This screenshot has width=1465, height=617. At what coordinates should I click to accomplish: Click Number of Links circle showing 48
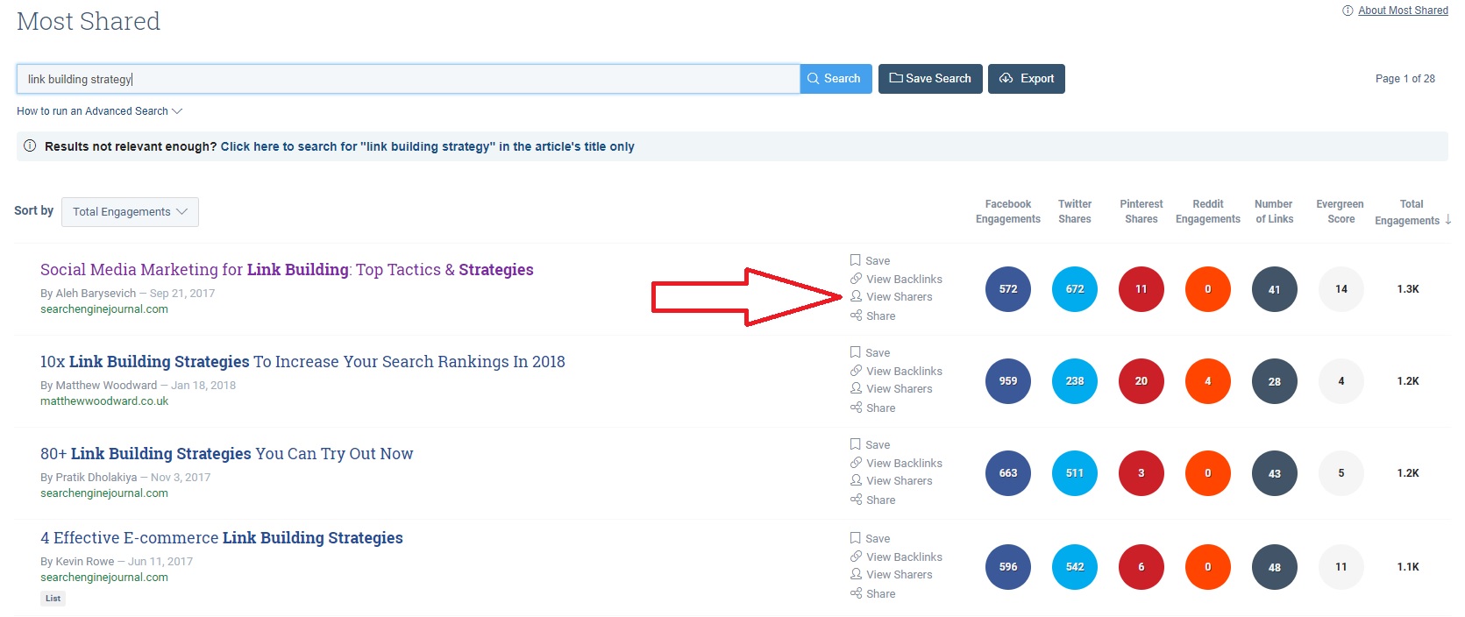point(1275,567)
